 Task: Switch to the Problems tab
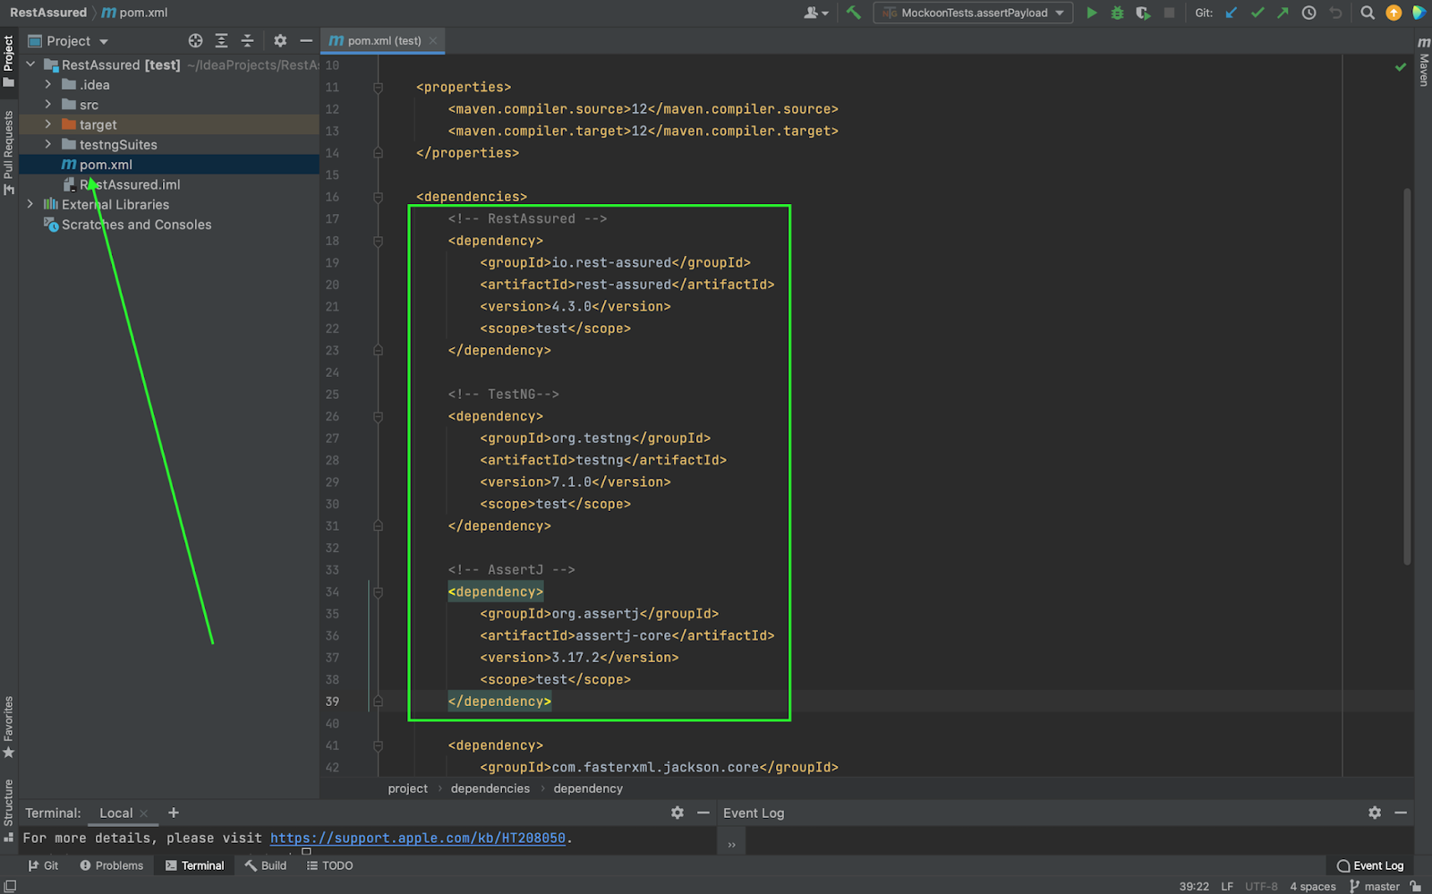click(x=111, y=865)
